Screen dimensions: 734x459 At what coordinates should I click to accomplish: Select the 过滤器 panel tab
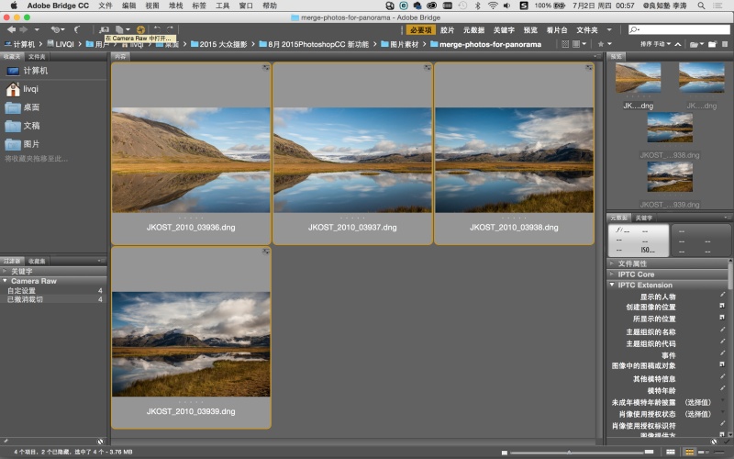click(12, 261)
